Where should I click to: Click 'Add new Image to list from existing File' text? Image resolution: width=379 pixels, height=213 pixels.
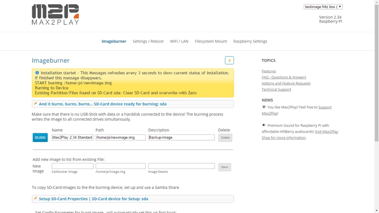tap(68, 160)
